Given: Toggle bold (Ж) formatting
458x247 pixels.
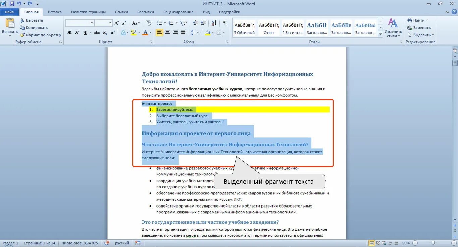Looking at the screenshot, I should [x=69, y=32].
